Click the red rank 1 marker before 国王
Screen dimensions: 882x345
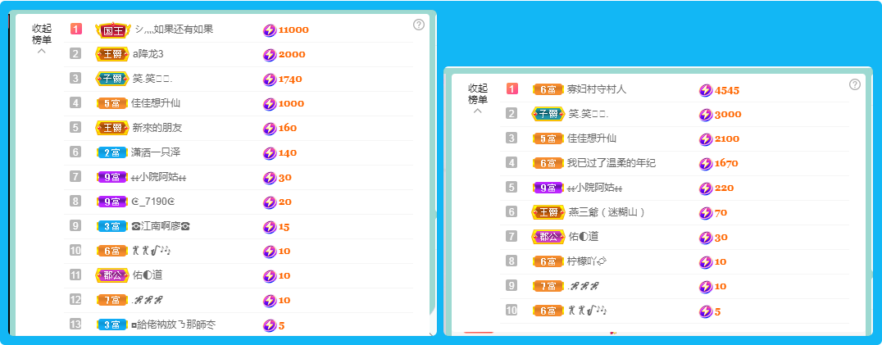coord(76,29)
